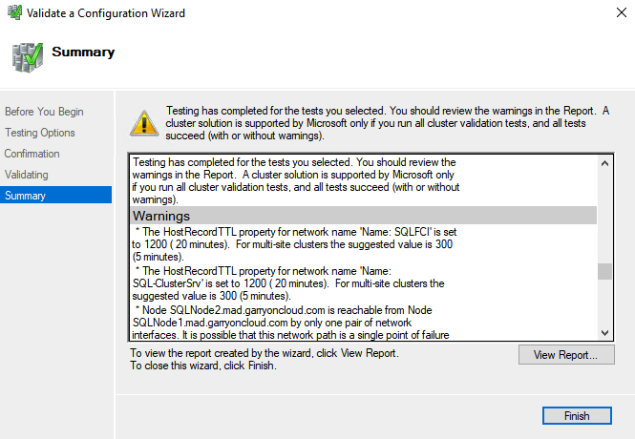Click the 'SQL-ClusterSrv' HostRecordTTL warning text
Image resolution: width=635 pixels, height=439 pixels.
(288, 283)
